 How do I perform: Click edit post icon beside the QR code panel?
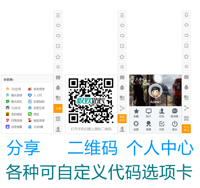click(x=122, y=46)
